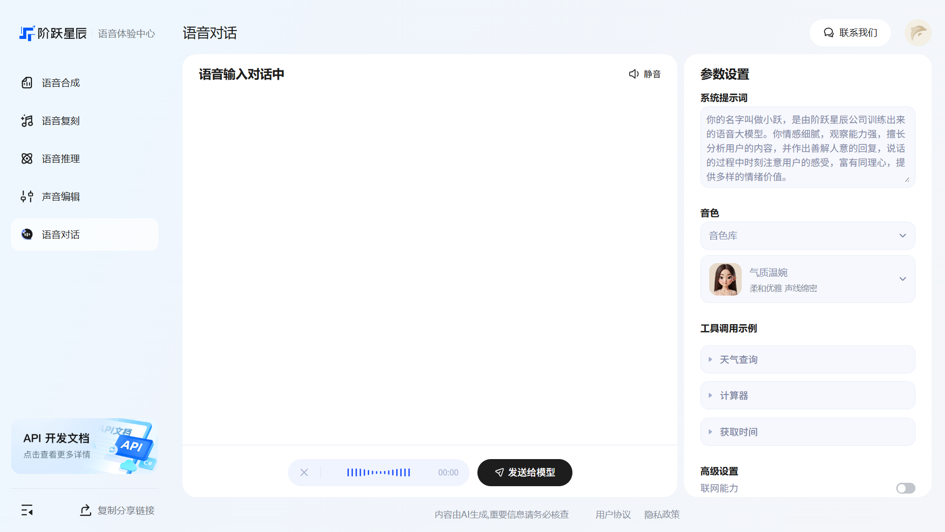Click the 声音编辑 sliders icon
This screenshot has height=532, width=945.
click(27, 197)
